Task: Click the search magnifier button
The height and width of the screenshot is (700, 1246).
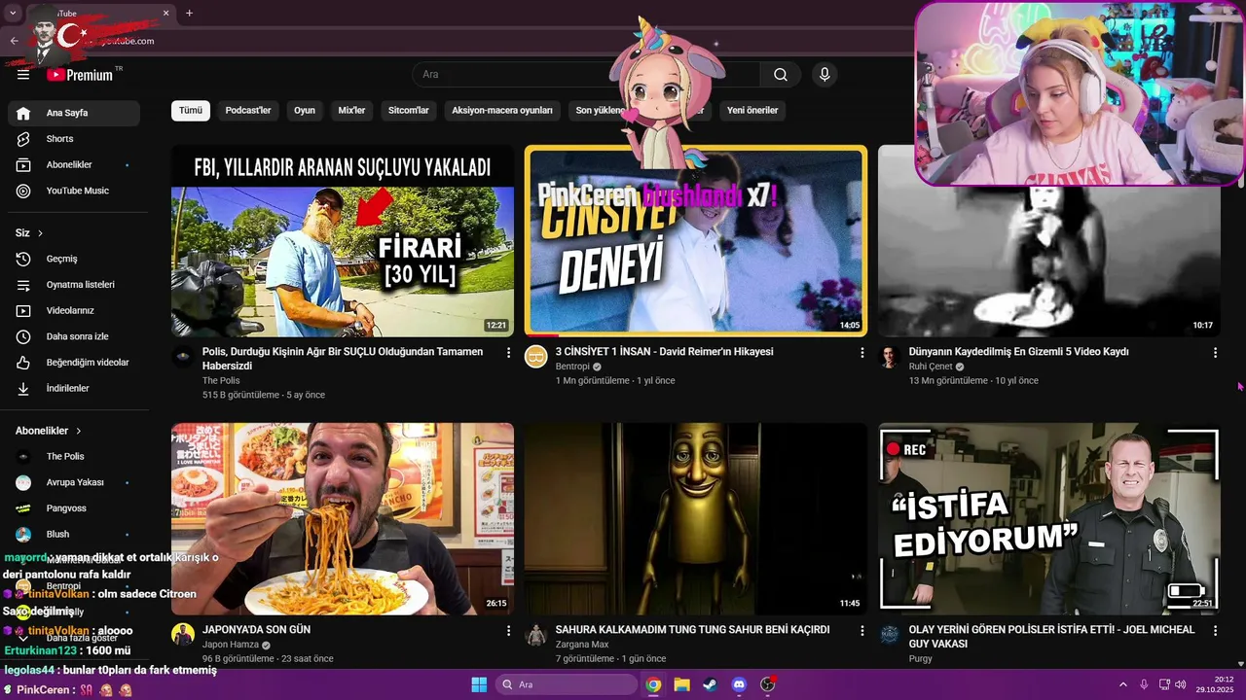Action: [x=781, y=75]
